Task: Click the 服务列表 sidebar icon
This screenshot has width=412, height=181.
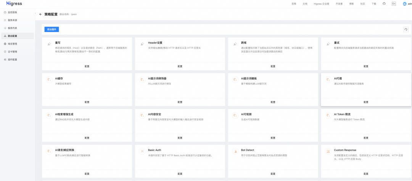Action: pyautogui.click(x=5, y=28)
